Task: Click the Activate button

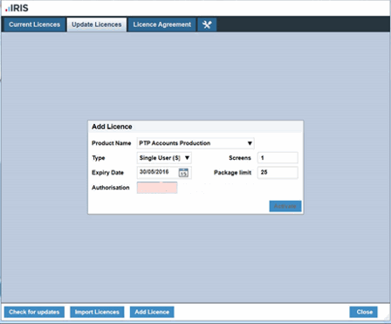Action: point(285,206)
